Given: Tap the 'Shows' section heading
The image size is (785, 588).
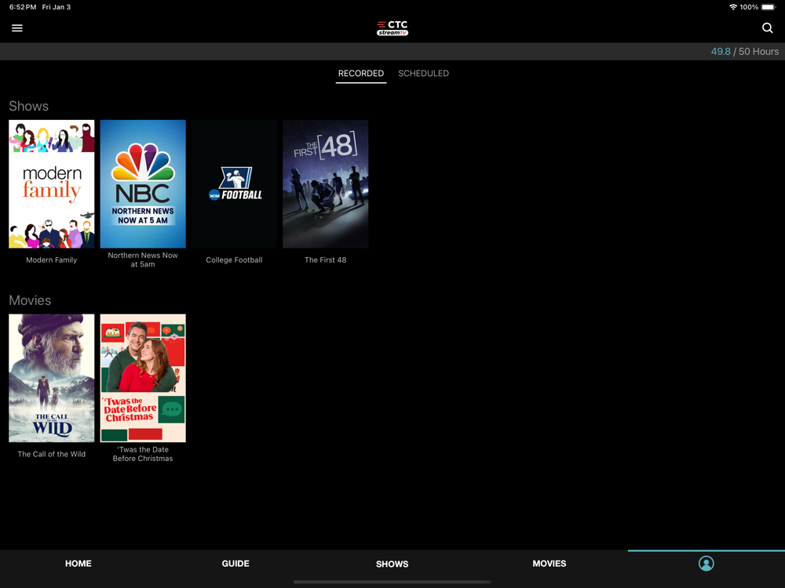Looking at the screenshot, I should point(28,106).
